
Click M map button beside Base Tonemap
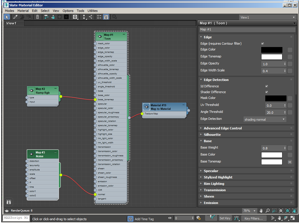290,162
